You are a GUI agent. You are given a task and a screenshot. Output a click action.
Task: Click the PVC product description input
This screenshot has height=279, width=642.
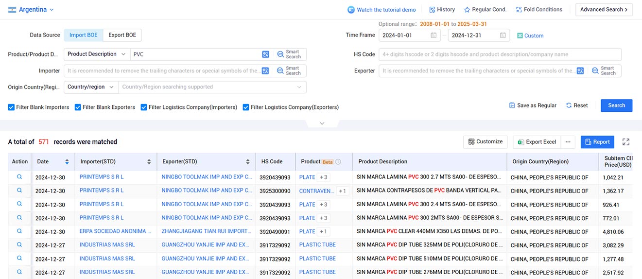coord(196,54)
